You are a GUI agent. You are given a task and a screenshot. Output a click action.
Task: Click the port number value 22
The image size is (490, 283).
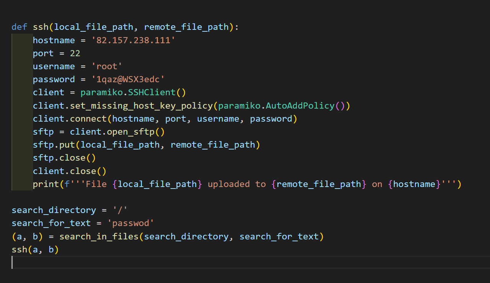tap(75, 53)
